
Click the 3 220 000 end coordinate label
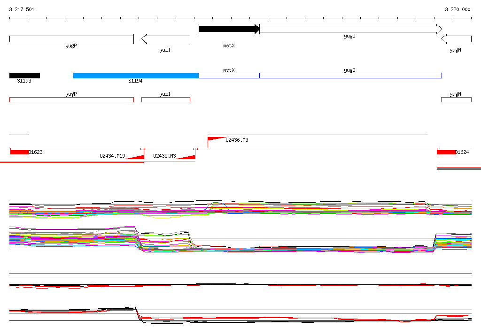click(458, 9)
